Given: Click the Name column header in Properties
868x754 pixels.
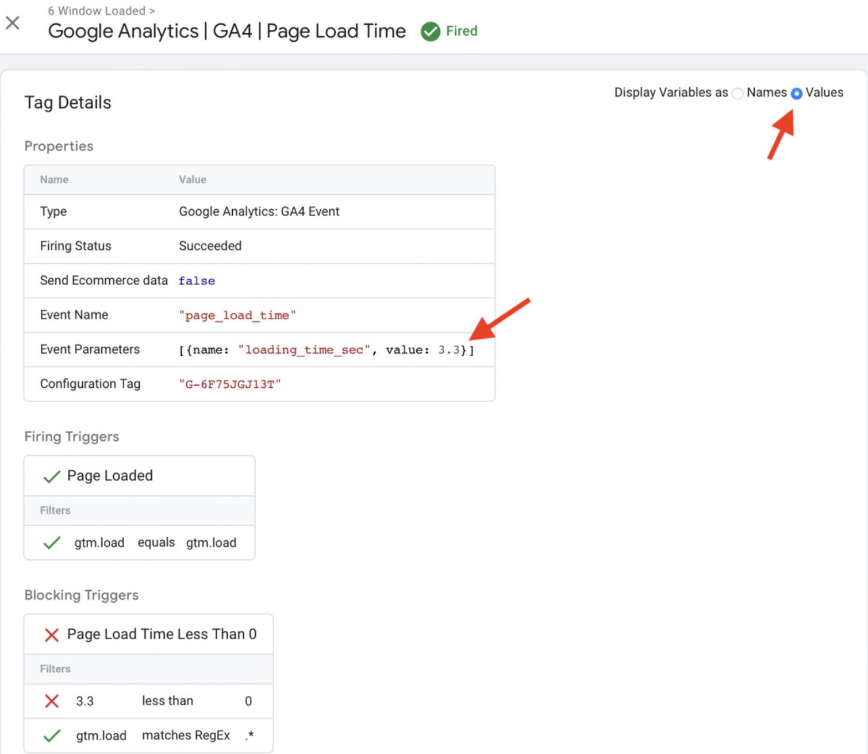Looking at the screenshot, I should [x=54, y=179].
